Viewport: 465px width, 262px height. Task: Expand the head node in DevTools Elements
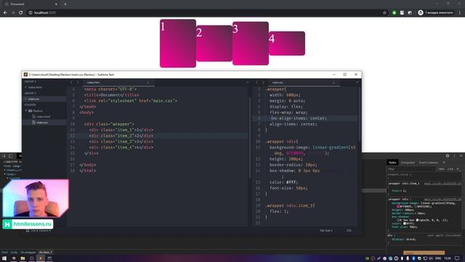[x=4, y=170]
